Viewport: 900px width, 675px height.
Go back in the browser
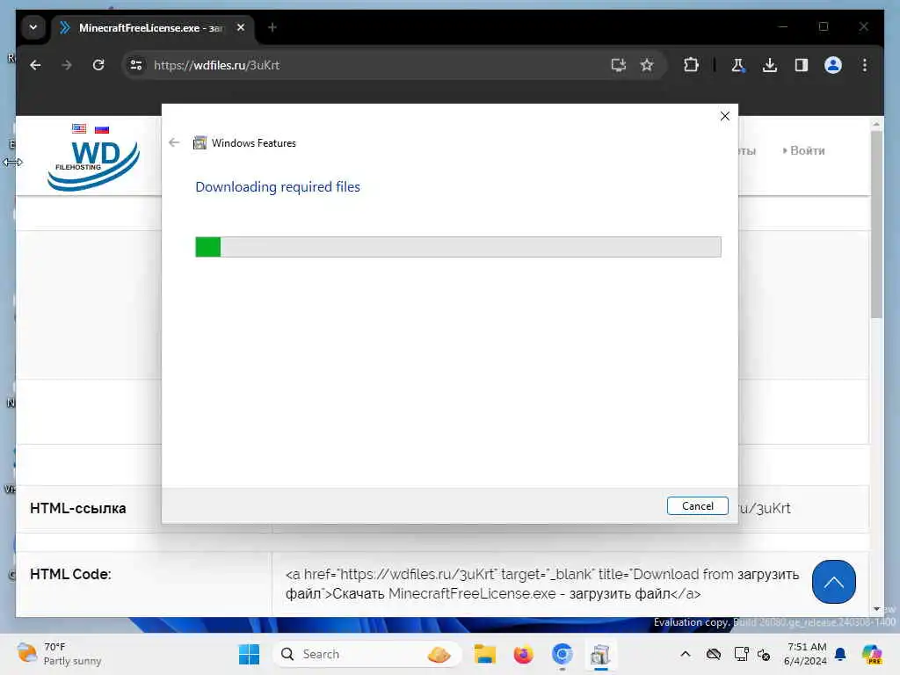tap(35, 65)
